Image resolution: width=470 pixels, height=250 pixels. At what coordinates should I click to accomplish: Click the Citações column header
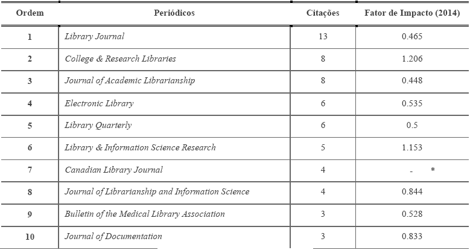click(x=323, y=13)
